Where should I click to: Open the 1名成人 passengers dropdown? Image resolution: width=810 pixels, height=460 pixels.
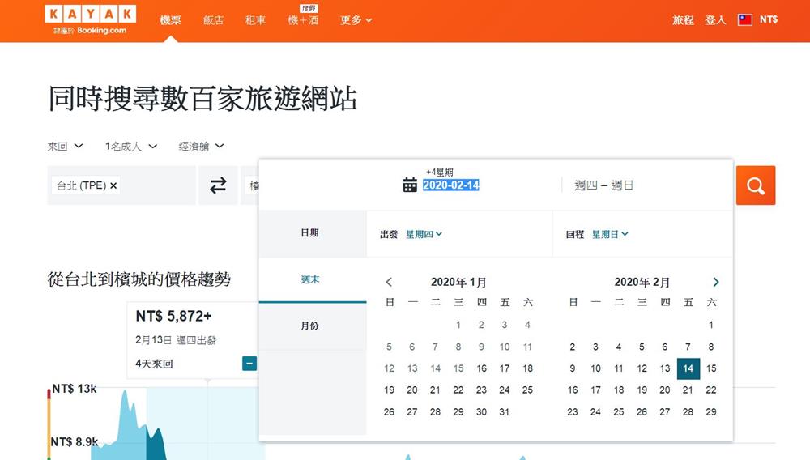(x=130, y=147)
